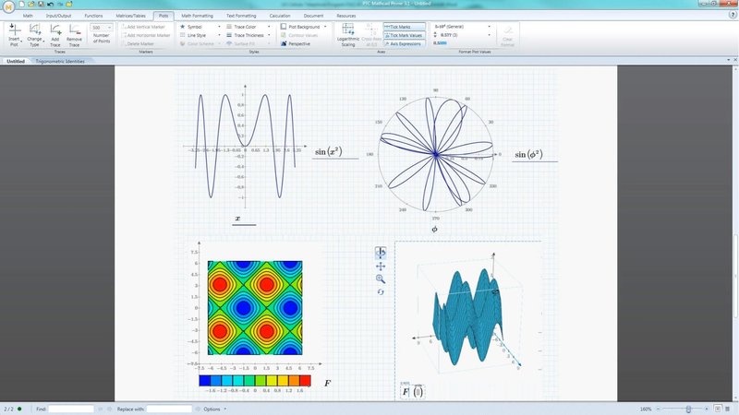Click the F label beside contour plot
This screenshot has width=739, height=415.
pyautogui.click(x=328, y=383)
